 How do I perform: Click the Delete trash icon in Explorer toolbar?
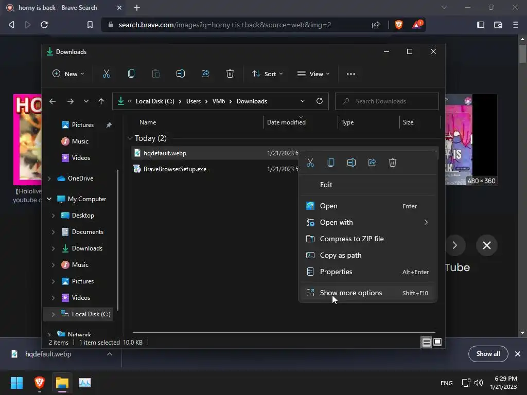point(230,74)
